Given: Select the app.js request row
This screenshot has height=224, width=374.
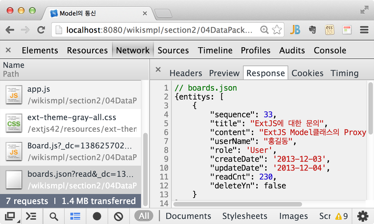Looking at the screenshot, I should (70, 95).
